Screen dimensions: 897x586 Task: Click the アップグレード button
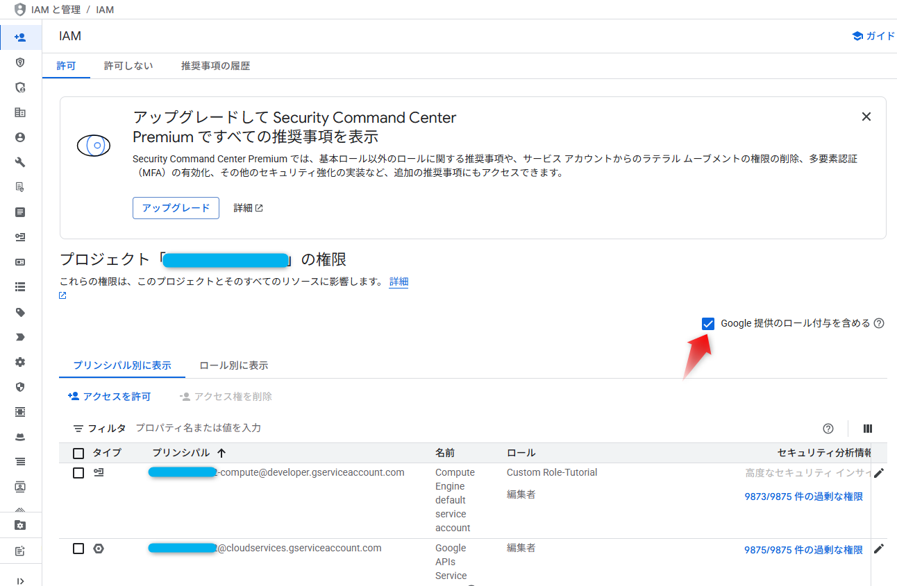(x=176, y=208)
